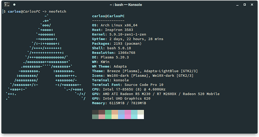Maximize the Konsole window
The height and width of the screenshot is (137, 259).
tap(245, 4)
